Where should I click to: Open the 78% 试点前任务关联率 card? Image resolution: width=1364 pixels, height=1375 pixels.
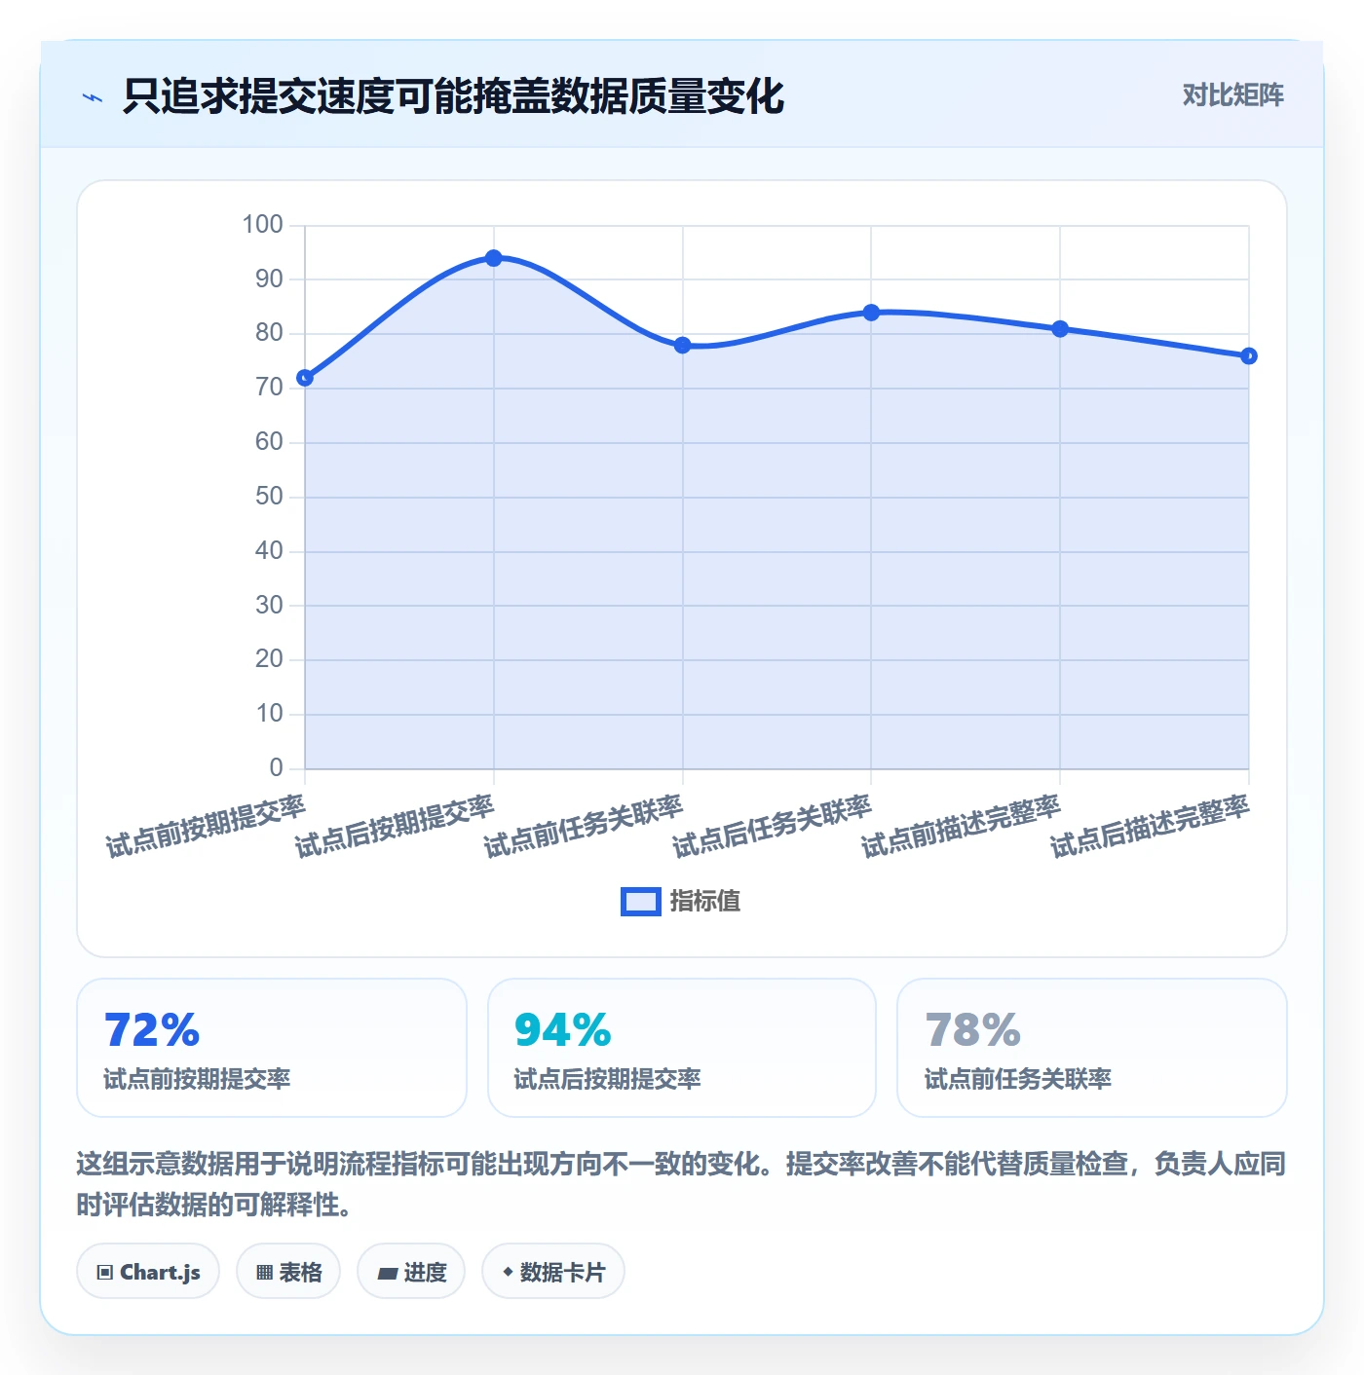tap(1092, 1048)
